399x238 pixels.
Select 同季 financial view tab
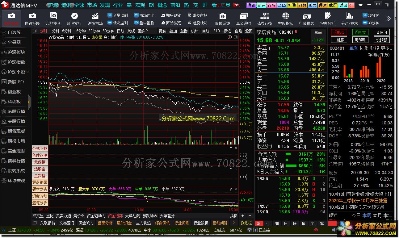pos(364,48)
